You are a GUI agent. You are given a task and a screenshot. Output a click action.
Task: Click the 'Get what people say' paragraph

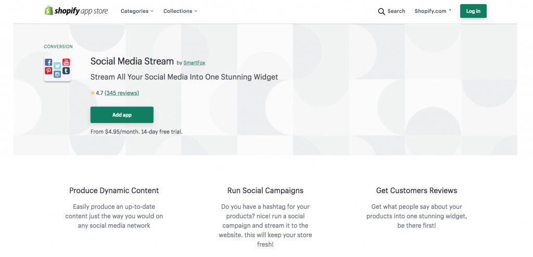[416, 216]
